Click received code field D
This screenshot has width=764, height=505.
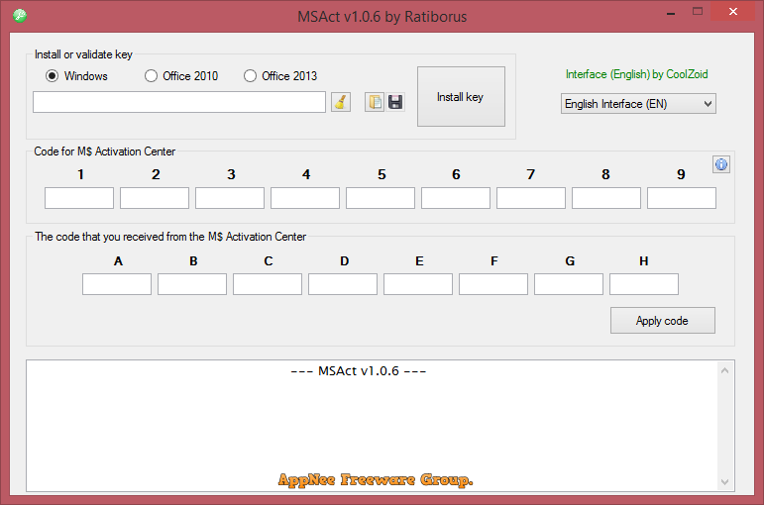[x=343, y=284]
